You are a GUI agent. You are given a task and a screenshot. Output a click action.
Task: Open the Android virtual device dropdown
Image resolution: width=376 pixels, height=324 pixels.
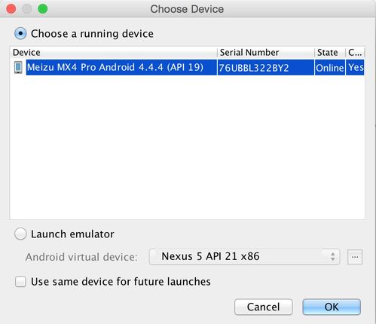pos(244,257)
